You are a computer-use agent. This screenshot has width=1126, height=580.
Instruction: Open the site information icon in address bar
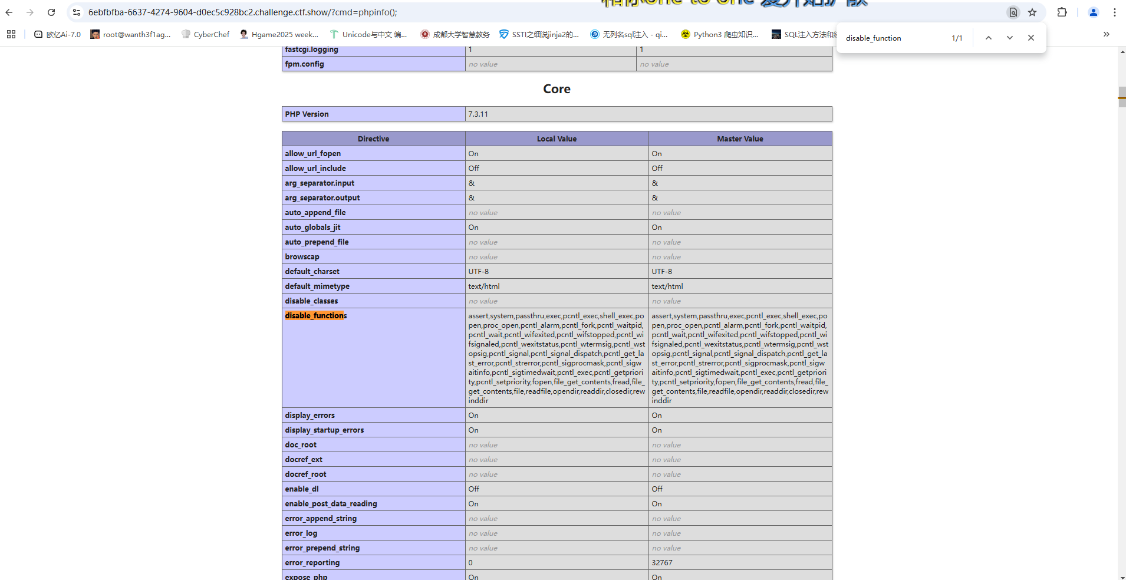[77, 12]
